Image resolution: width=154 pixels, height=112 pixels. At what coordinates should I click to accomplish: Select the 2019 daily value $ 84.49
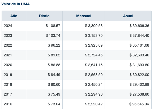(x=54, y=75)
